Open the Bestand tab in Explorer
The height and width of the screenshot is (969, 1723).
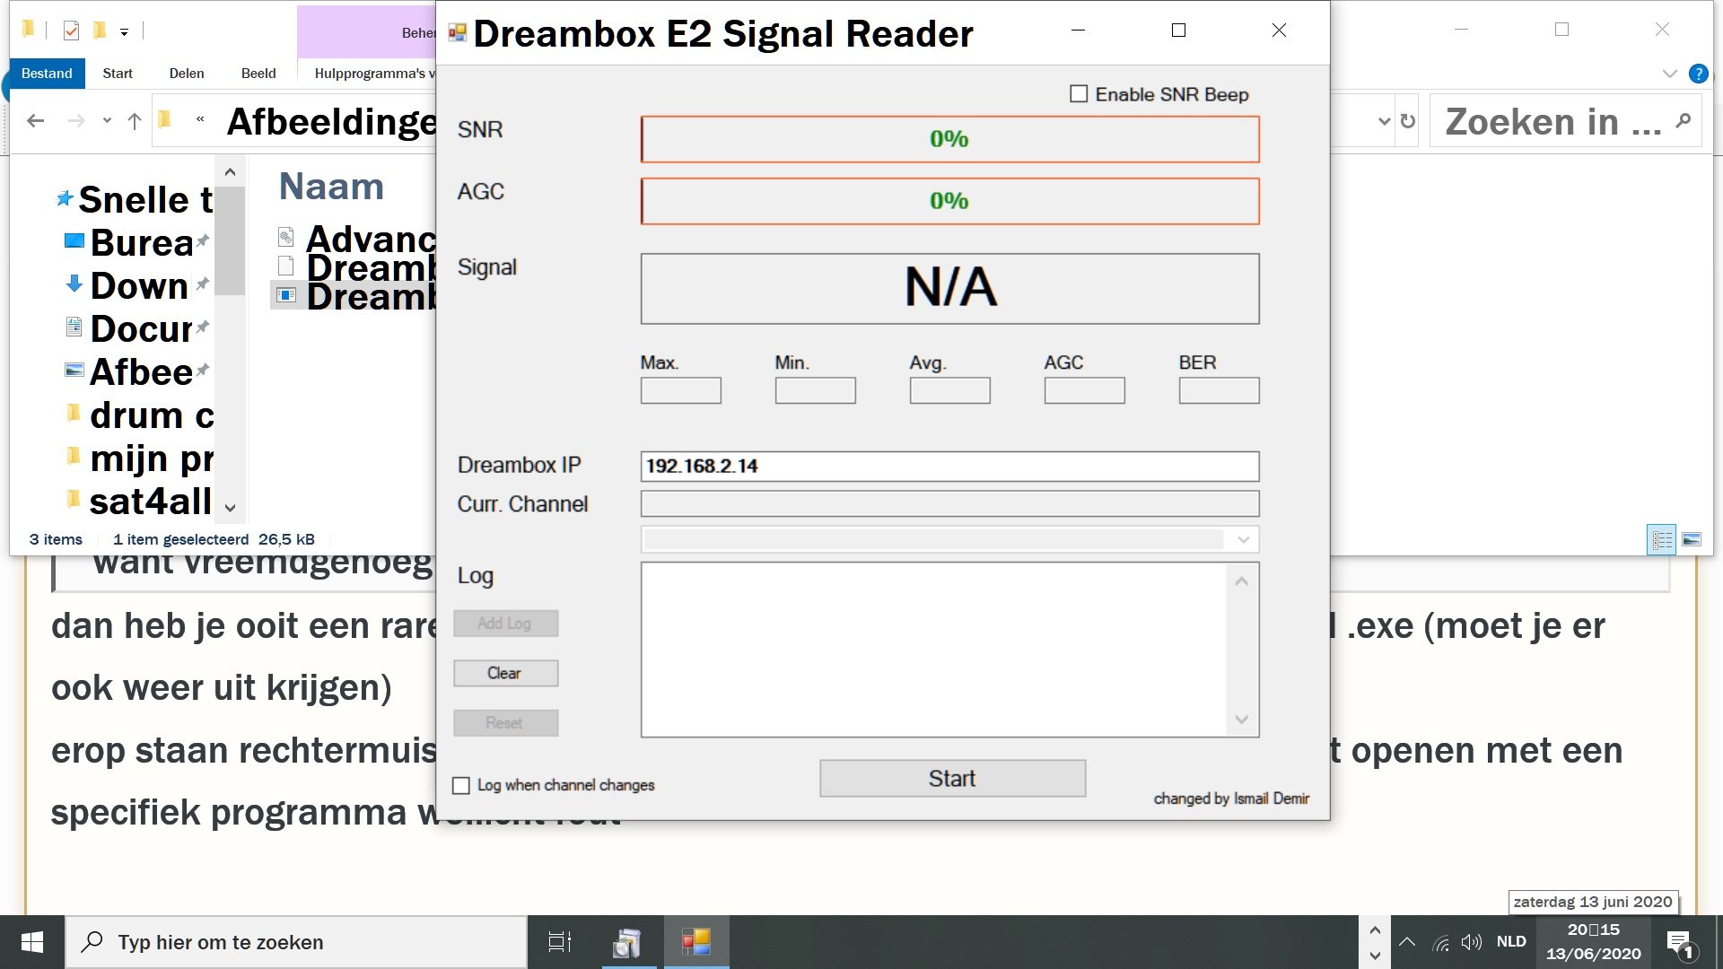pyautogui.click(x=47, y=74)
